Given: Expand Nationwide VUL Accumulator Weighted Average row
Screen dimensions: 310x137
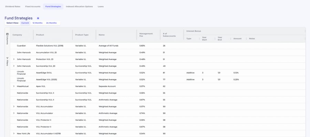Looking at the screenshot, I should [x=14, y=107].
